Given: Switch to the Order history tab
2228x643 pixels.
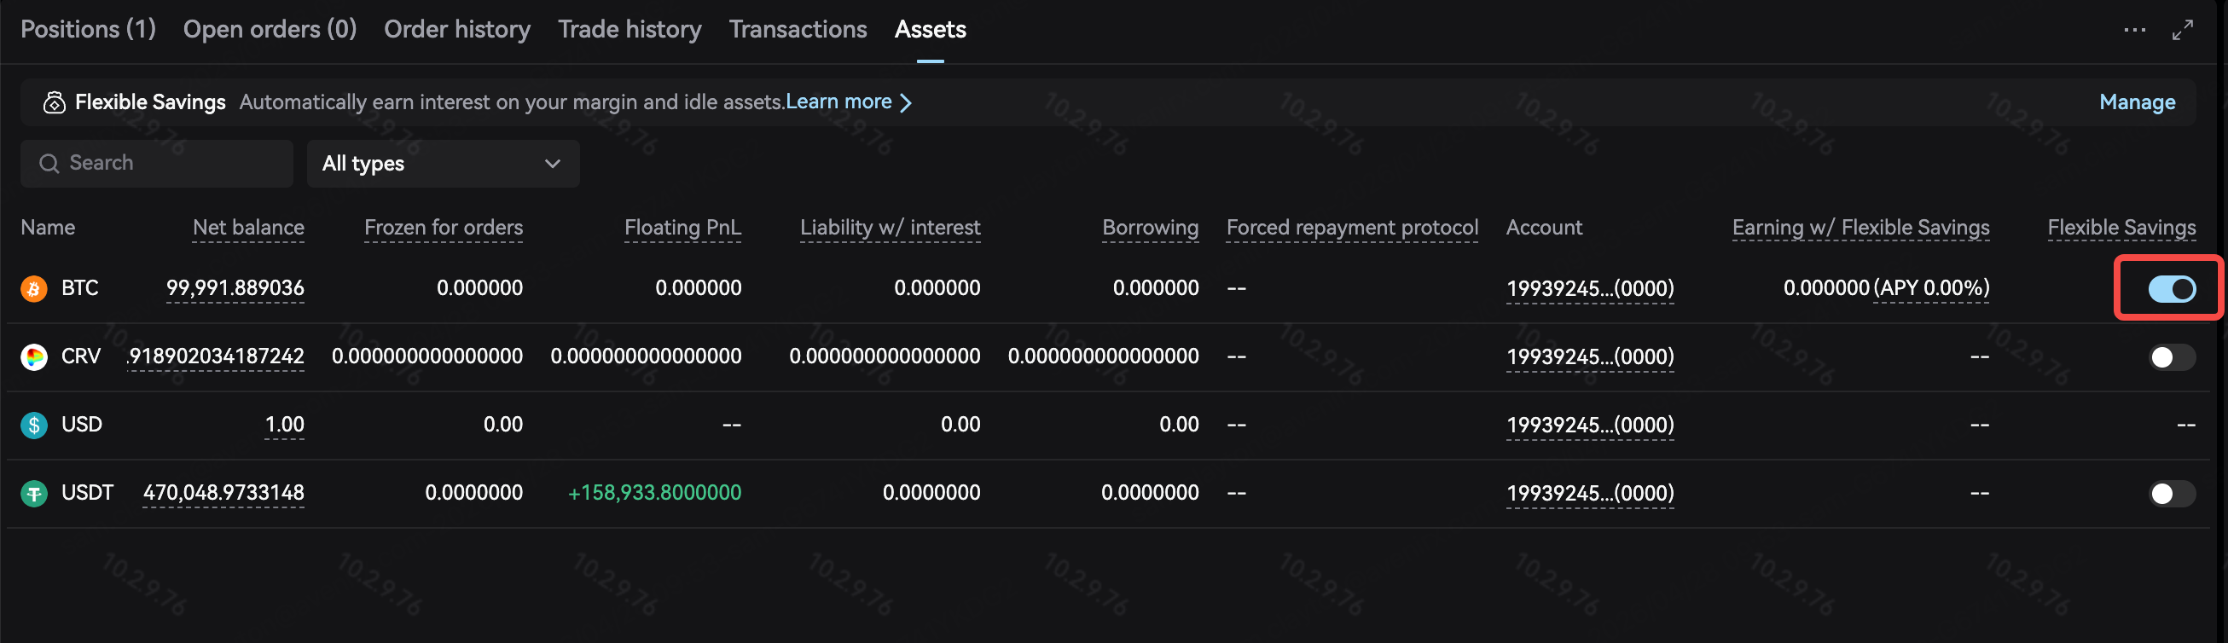Looking at the screenshot, I should (x=456, y=29).
